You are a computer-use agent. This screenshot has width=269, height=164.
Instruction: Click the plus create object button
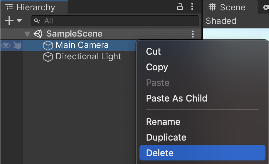point(9,21)
